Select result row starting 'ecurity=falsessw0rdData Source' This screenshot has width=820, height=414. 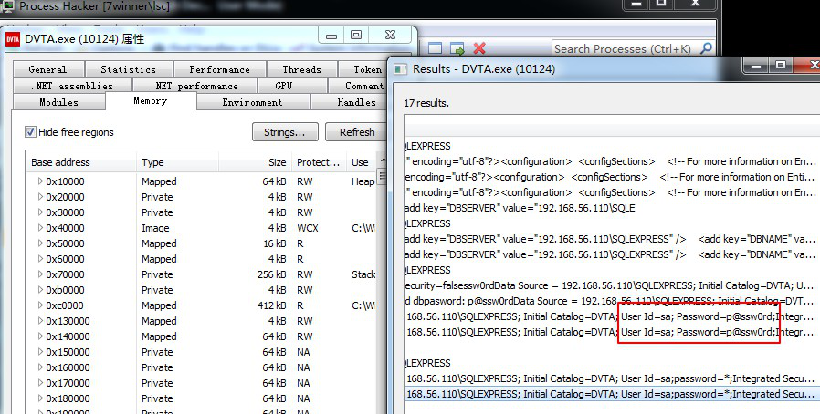click(x=610, y=285)
